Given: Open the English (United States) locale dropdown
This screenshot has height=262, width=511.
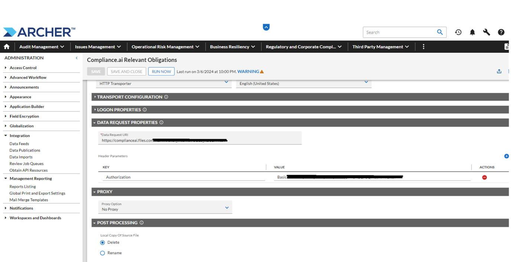Looking at the screenshot, I should [x=304, y=83].
